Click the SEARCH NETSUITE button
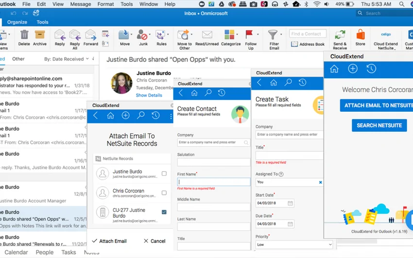This screenshot has width=413, height=258. [x=379, y=125]
